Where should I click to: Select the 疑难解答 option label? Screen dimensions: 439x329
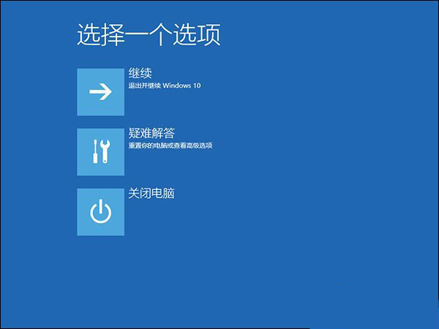pyautogui.click(x=151, y=134)
